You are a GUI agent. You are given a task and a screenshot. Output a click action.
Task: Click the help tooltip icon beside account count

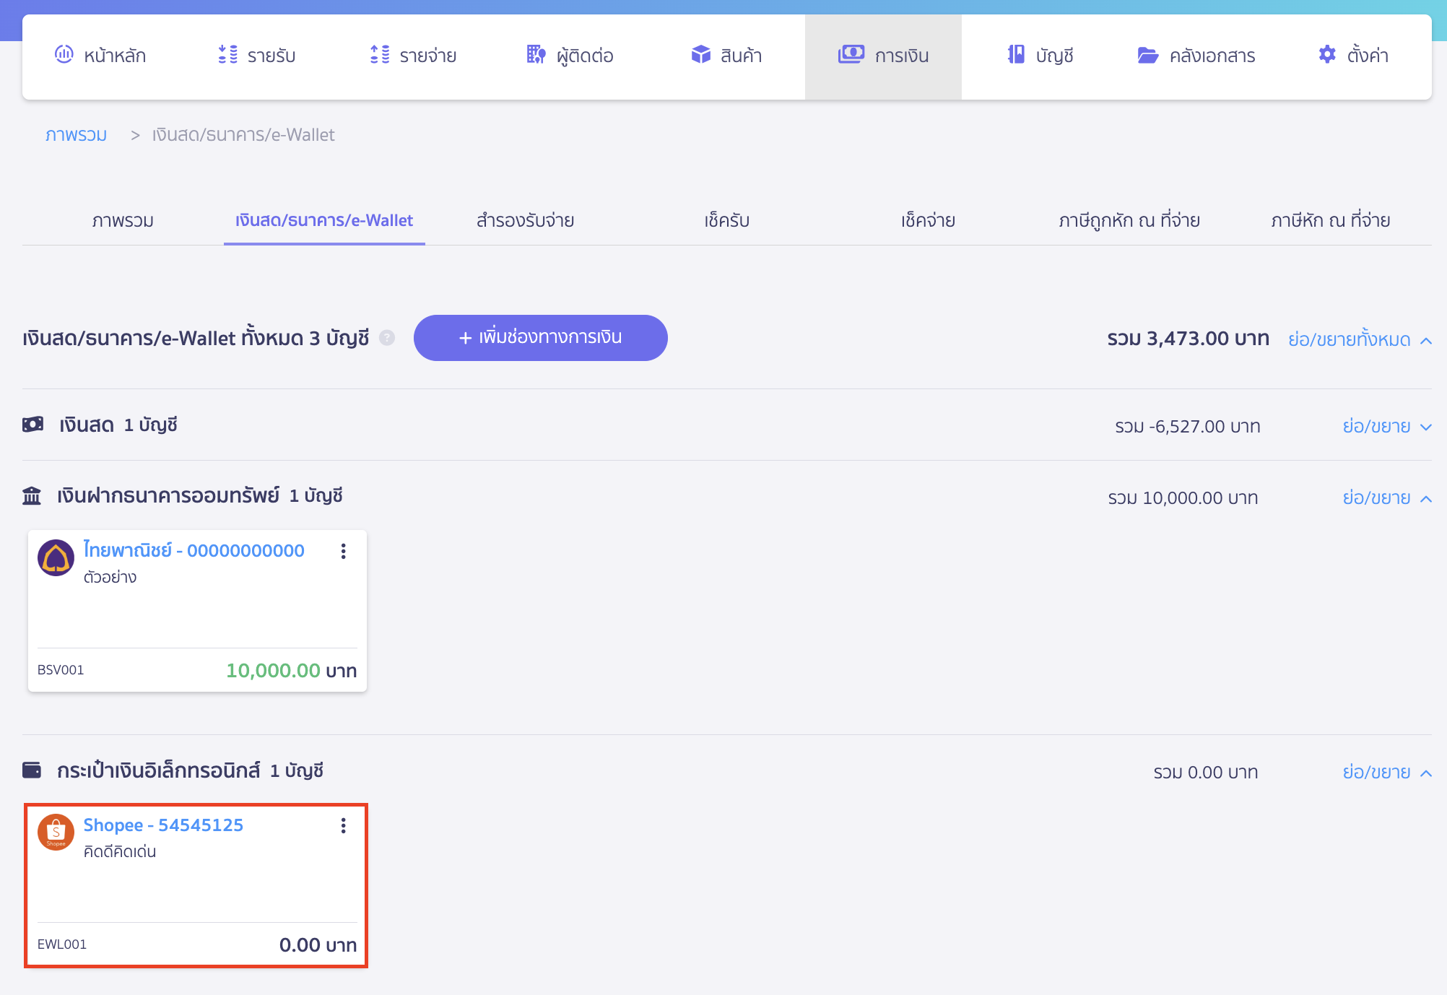pyautogui.click(x=388, y=338)
